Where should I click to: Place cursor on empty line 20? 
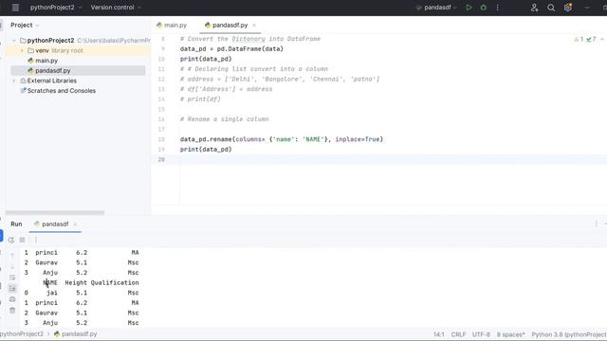click(x=393, y=159)
